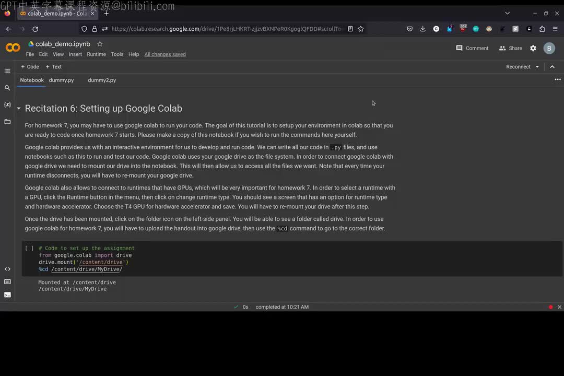Click the colab_demo.ipynb notebook title
The height and width of the screenshot is (376, 564).
[x=63, y=44]
